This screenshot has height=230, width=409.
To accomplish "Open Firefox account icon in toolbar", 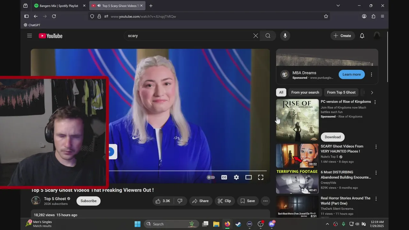I will click(364, 16).
